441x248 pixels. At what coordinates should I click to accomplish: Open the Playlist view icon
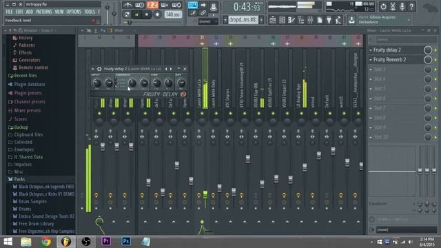[x=273, y=20]
